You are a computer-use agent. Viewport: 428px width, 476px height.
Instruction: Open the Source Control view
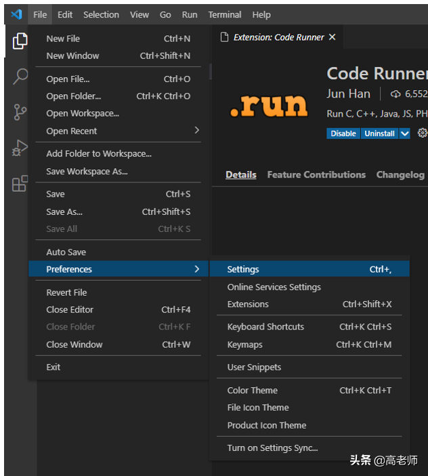20,113
